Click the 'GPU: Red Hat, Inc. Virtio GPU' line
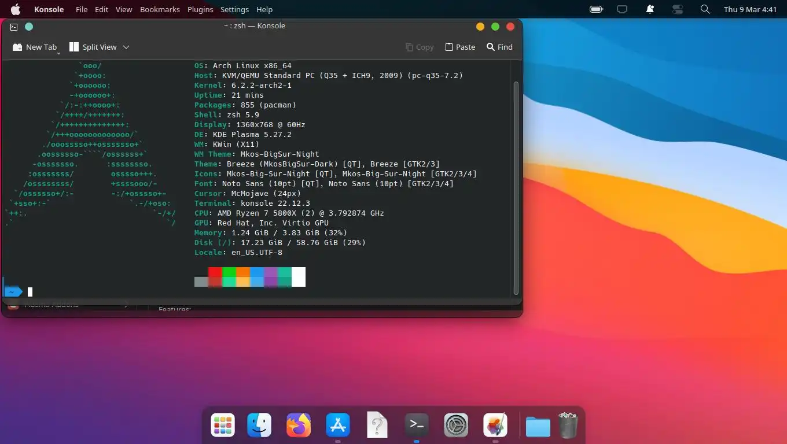 262,223
